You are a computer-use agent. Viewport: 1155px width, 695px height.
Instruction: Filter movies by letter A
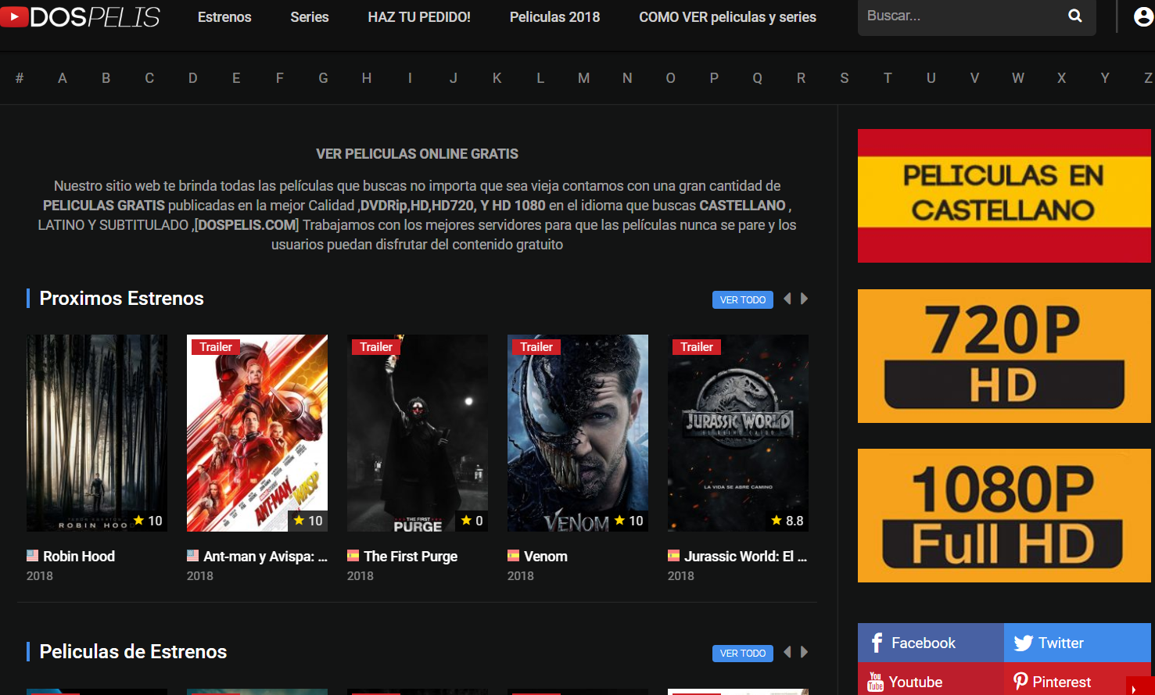click(63, 78)
